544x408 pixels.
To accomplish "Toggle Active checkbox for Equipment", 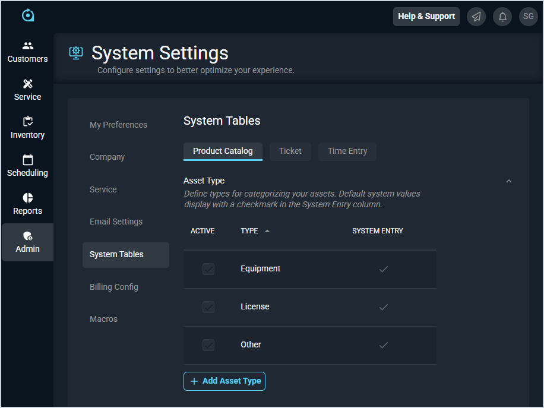I will pyautogui.click(x=208, y=269).
